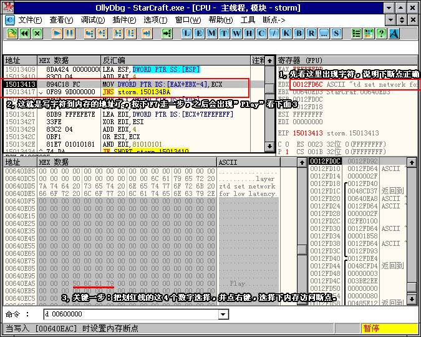Open Patches window with slash button
The image size is (421, 337).
(x=274, y=34)
